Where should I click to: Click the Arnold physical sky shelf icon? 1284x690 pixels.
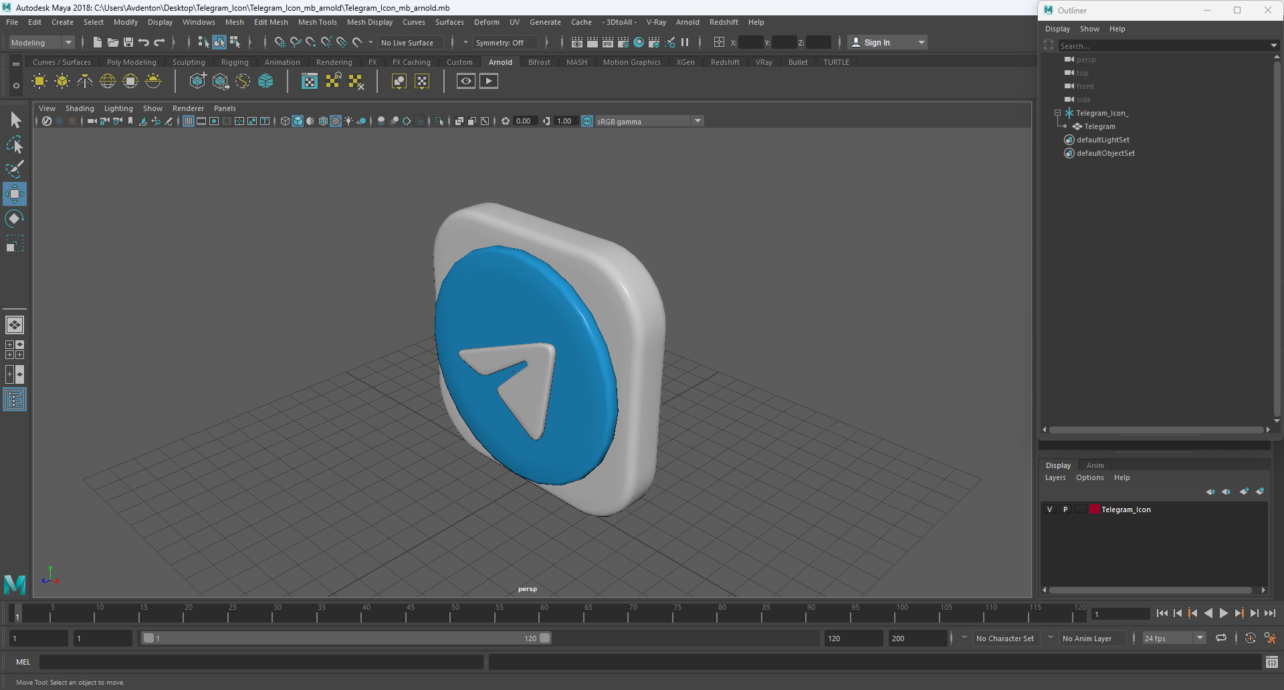click(x=153, y=82)
